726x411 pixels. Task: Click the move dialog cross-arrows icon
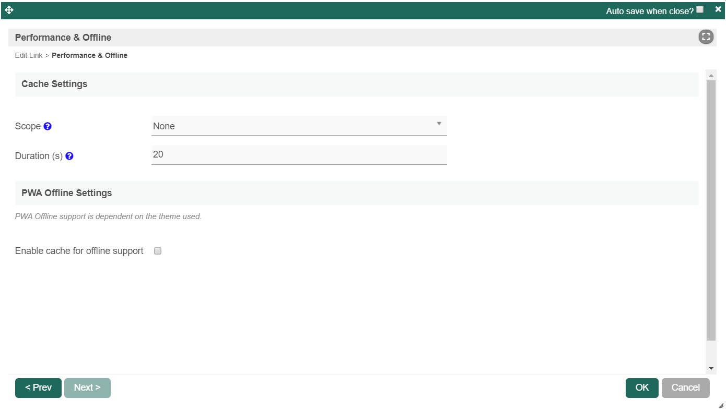point(9,10)
